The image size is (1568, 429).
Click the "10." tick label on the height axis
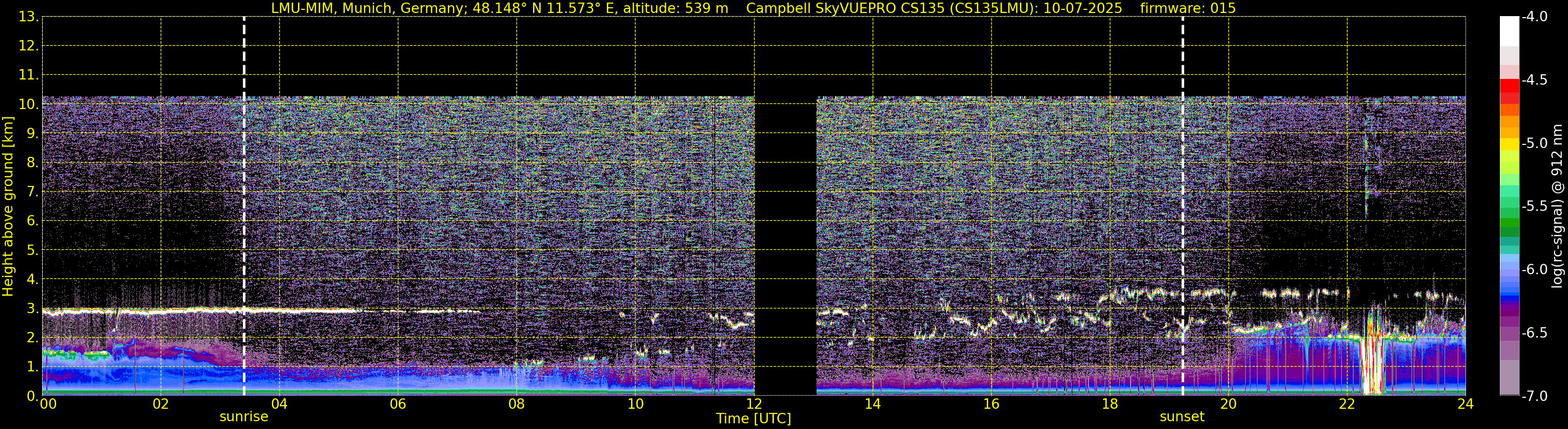point(29,104)
